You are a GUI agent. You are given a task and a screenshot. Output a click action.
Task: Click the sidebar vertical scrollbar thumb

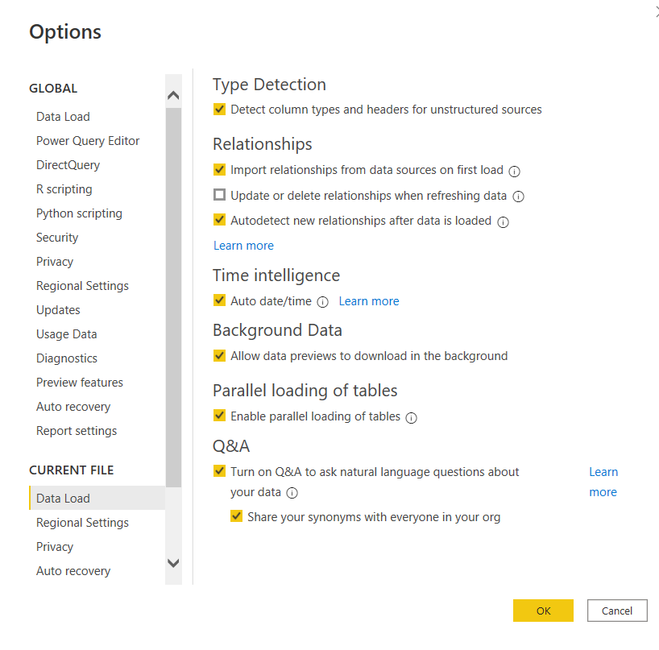tap(173, 297)
